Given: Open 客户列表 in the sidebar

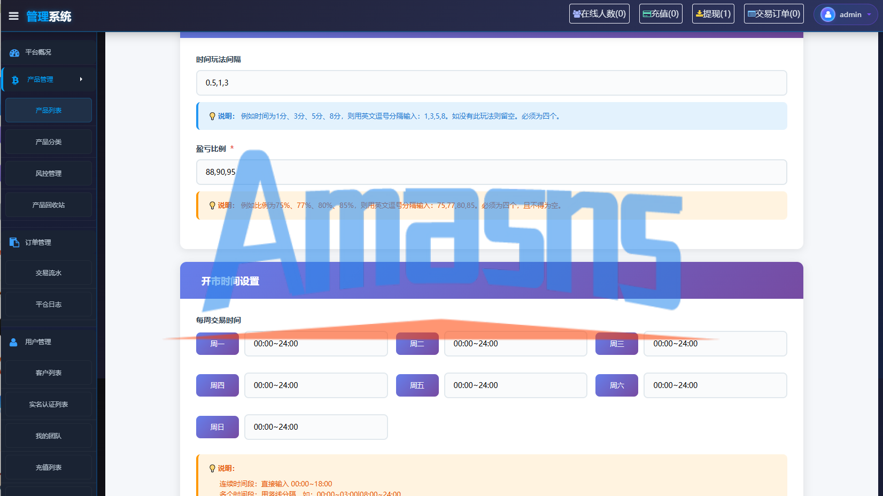Looking at the screenshot, I should (x=49, y=373).
